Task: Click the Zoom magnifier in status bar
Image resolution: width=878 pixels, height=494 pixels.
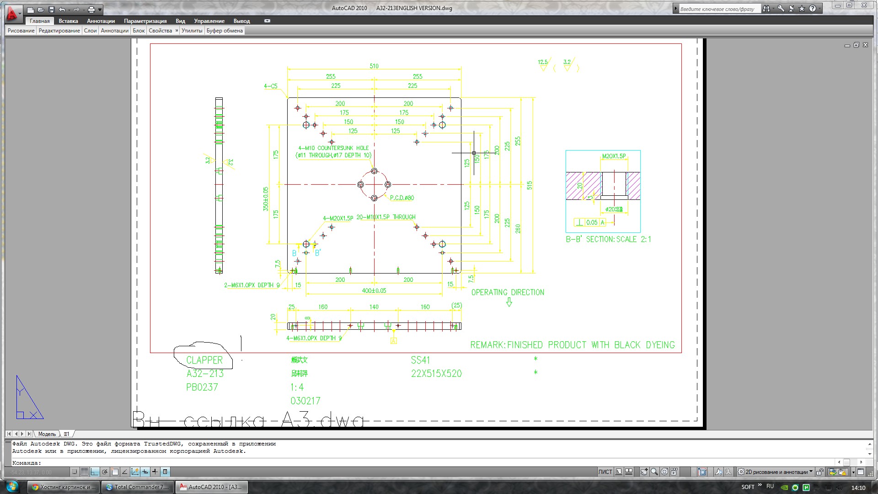Action: coord(654,472)
